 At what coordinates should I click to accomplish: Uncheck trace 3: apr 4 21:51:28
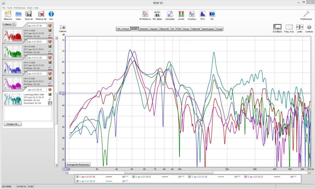coord(190,177)
